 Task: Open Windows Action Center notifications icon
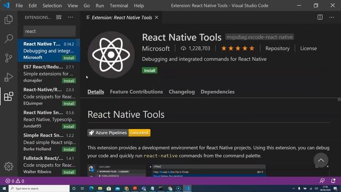(336, 188)
